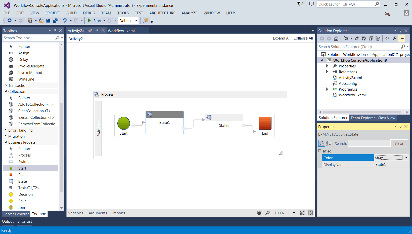Image resolution: width=412 pixels, height=234 pixels.
Task: Open the BUILD menu
Action: [71, 13]
